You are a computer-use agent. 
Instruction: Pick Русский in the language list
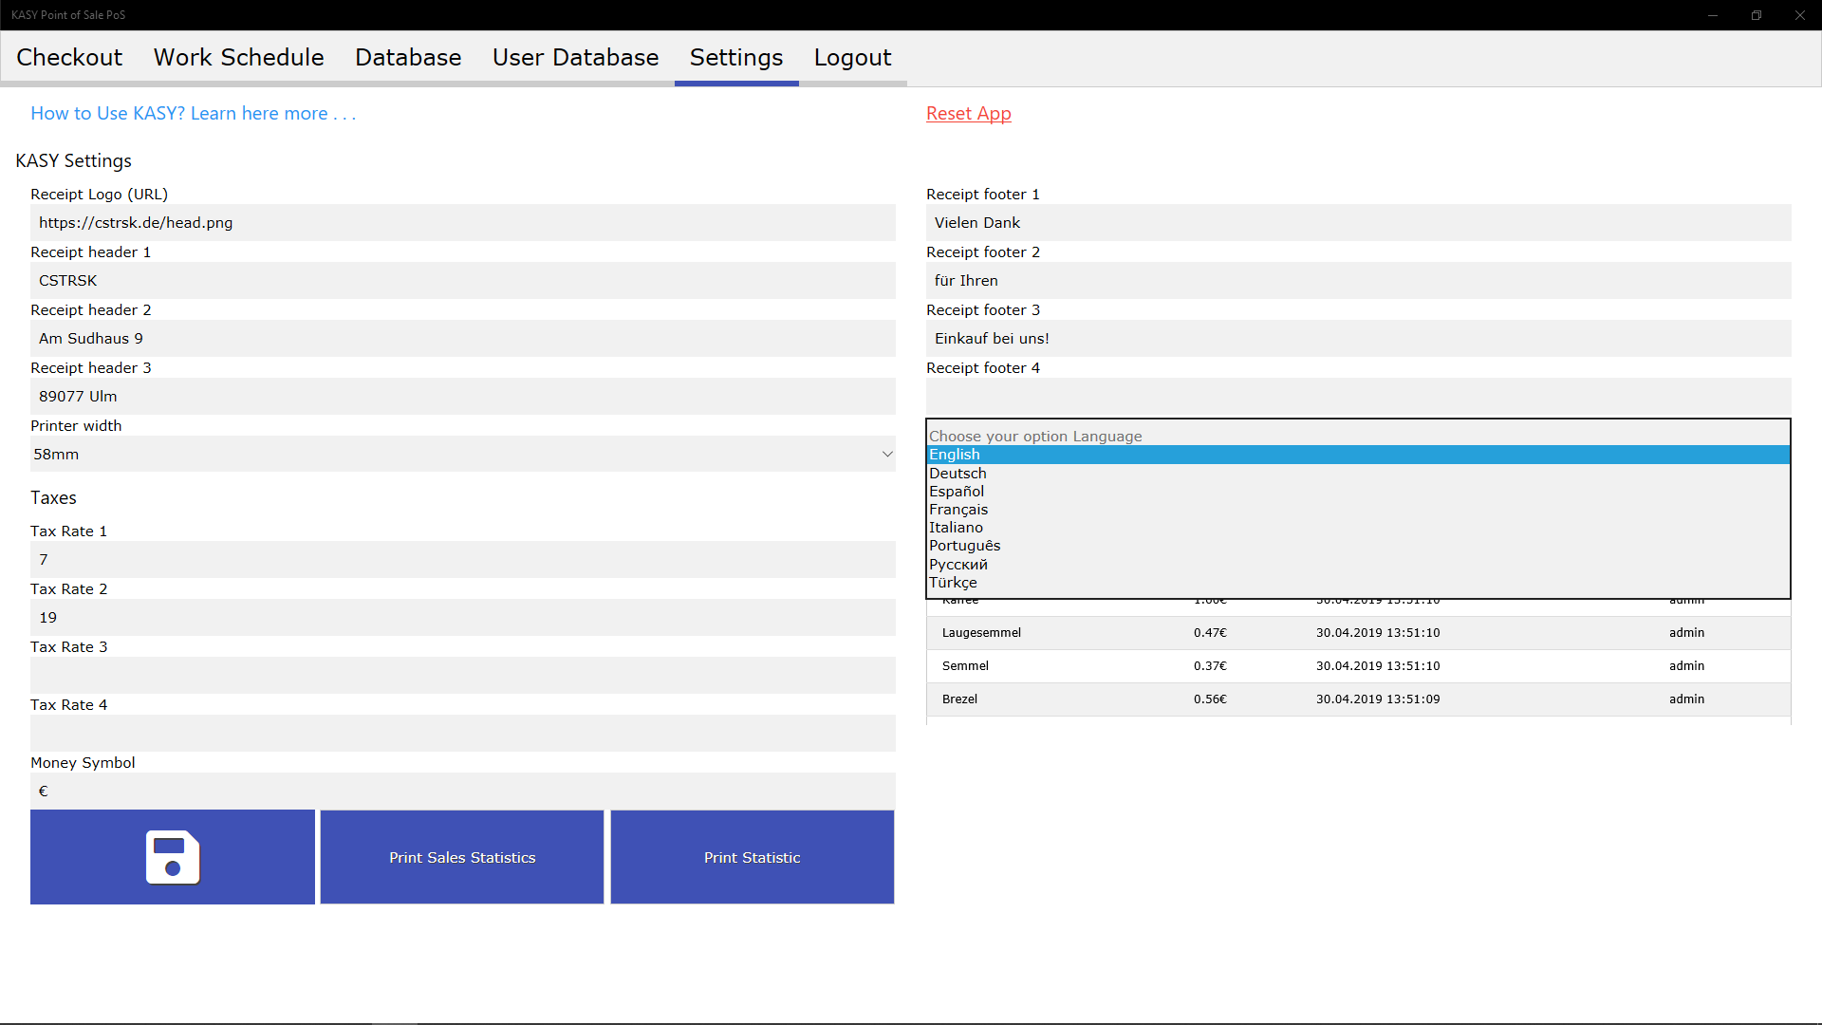[x=1358, y=564]
